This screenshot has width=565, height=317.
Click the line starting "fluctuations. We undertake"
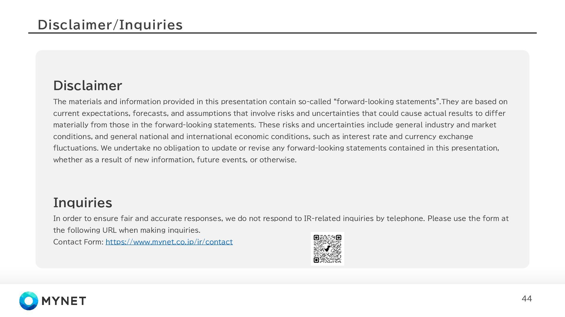[276, 148]
